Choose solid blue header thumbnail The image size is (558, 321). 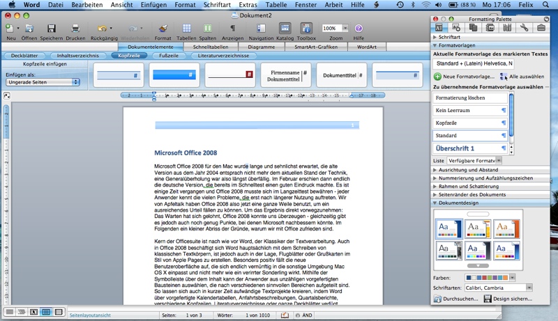point(174,75)
